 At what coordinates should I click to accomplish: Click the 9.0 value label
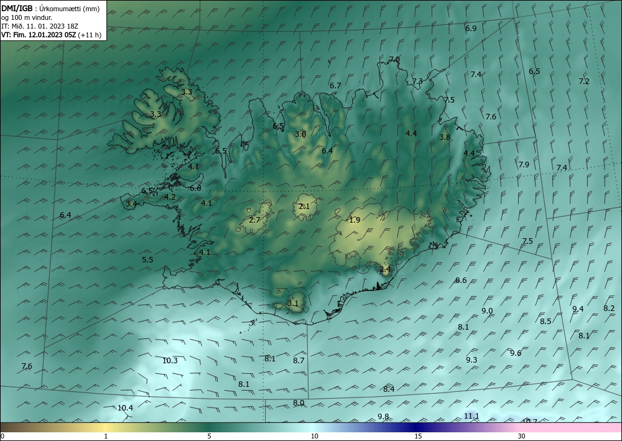pyautogui.click(x=487, y=311)
